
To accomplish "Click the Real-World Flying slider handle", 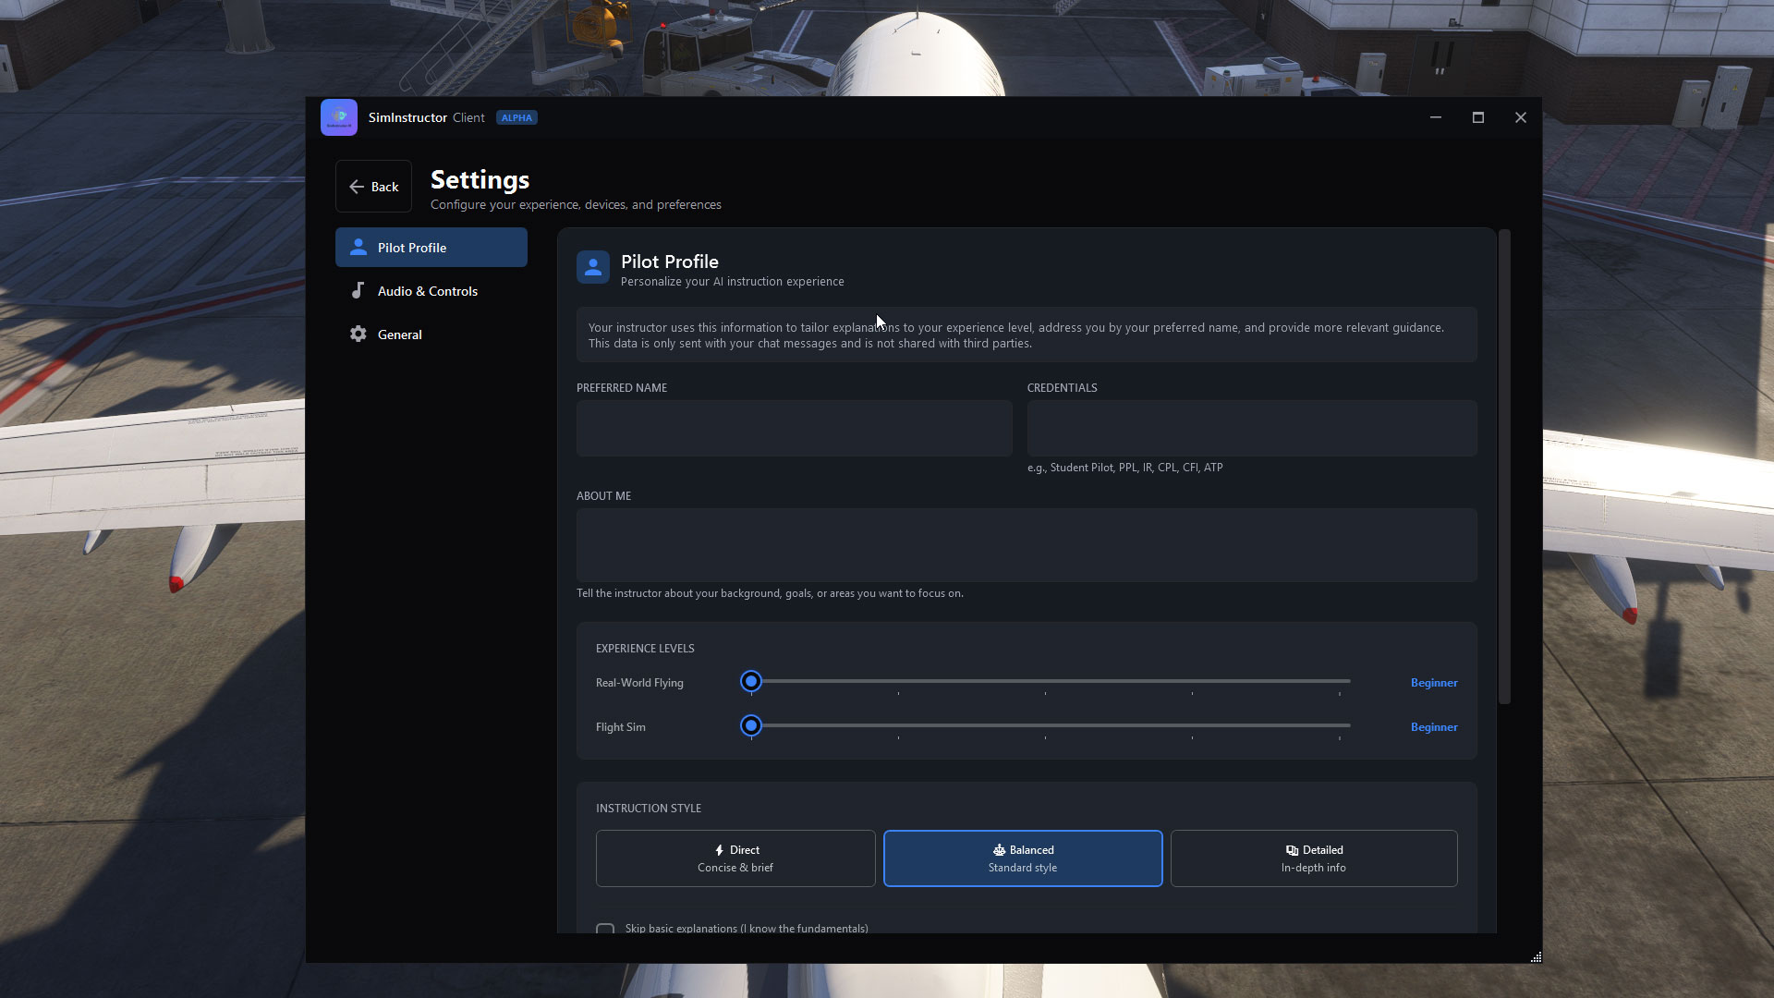I will pyautogui.click(x=751, y=682).
